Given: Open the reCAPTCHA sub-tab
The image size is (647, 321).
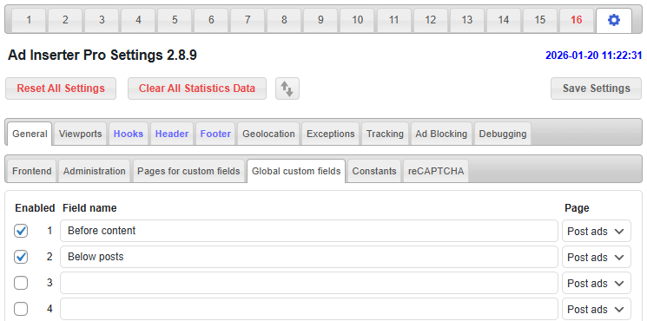Looking at the screenshot, I should (436, 171).
